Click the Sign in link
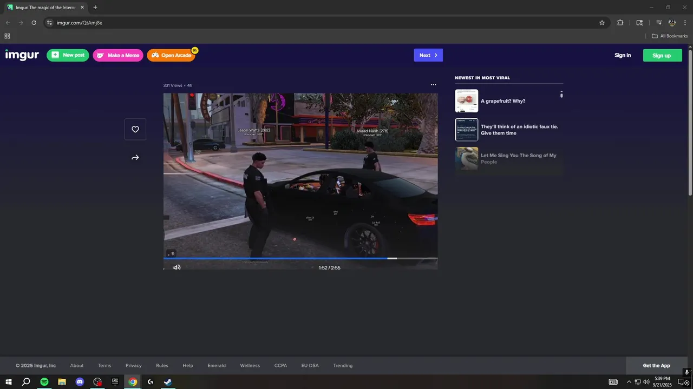 [623, 55]
